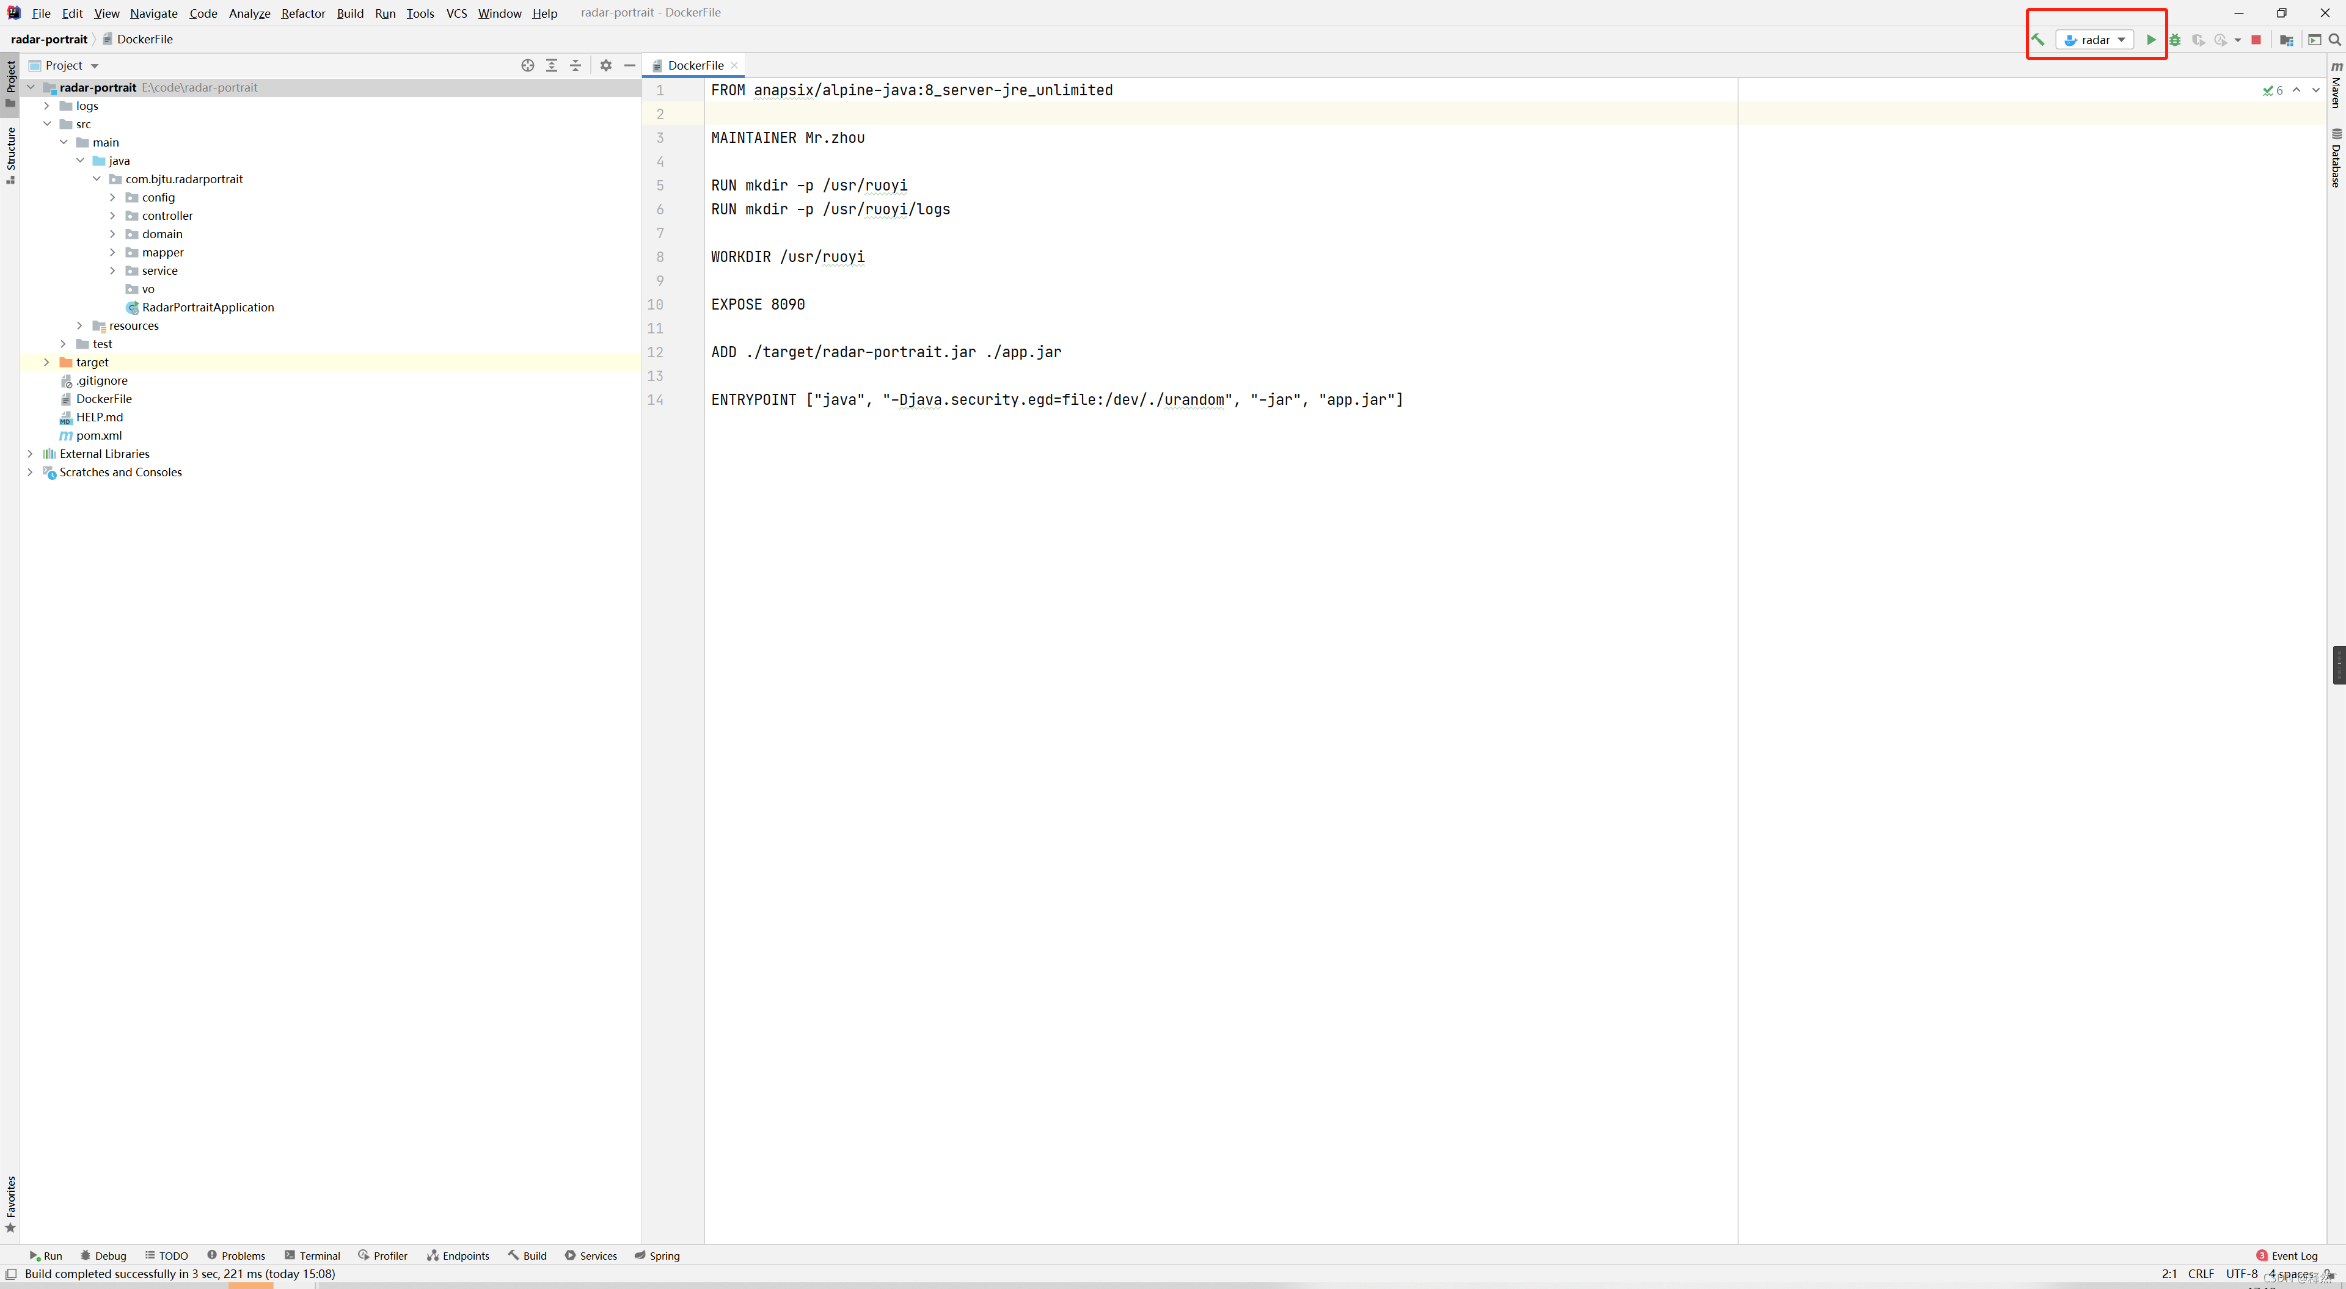This screenshot has height=1289, width=2346.
Task: Expand the controller package
Action: (x=113, y=215)
